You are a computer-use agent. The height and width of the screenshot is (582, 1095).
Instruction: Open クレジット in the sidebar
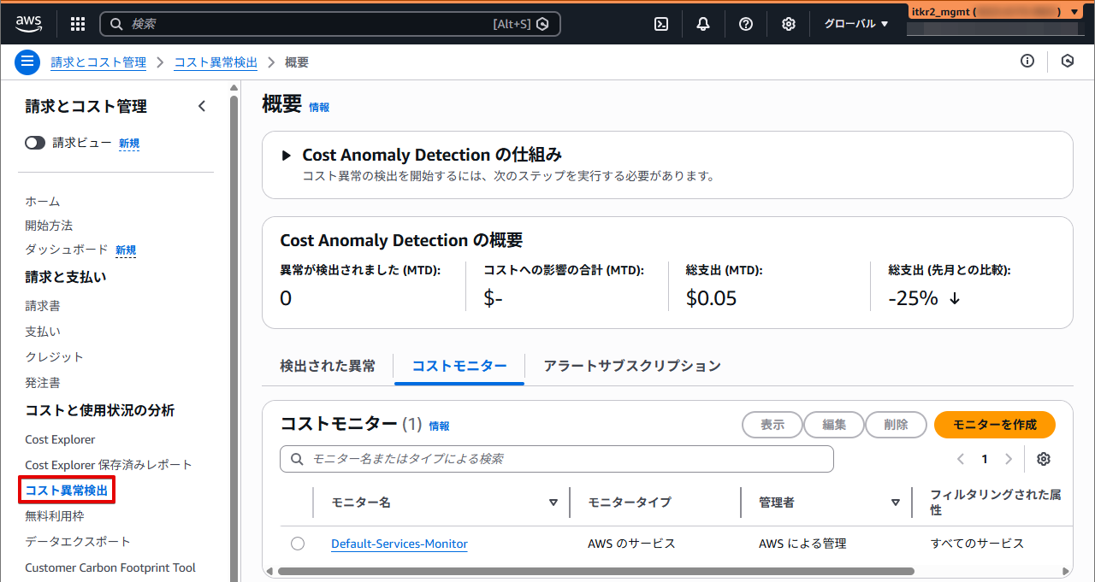55,357
